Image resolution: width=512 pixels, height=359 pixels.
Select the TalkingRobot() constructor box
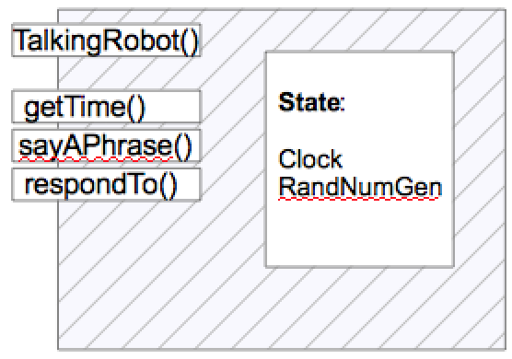[x=106, y=41]
